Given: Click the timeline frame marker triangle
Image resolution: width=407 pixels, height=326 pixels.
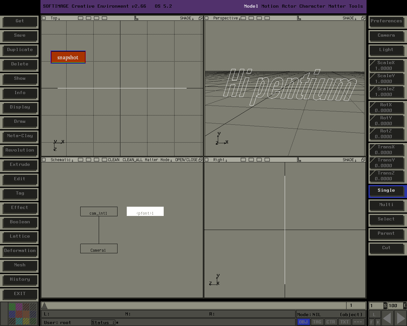Looking at the screenshot, I should [45, 306].
